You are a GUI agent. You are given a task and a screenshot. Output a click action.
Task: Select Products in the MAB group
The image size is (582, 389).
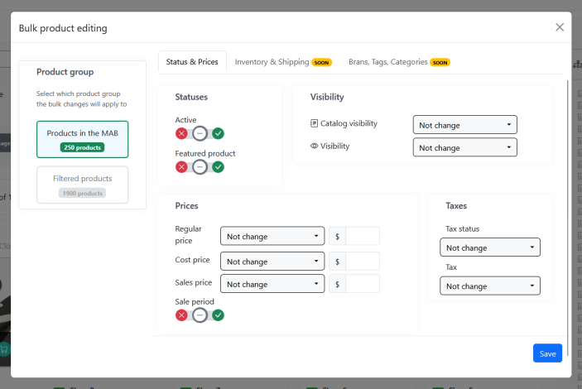pyautogui.click(x=82, y=139)
